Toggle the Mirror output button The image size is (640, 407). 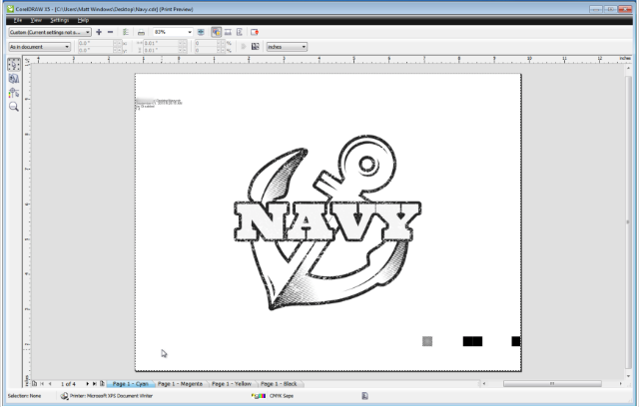point(240,32)
